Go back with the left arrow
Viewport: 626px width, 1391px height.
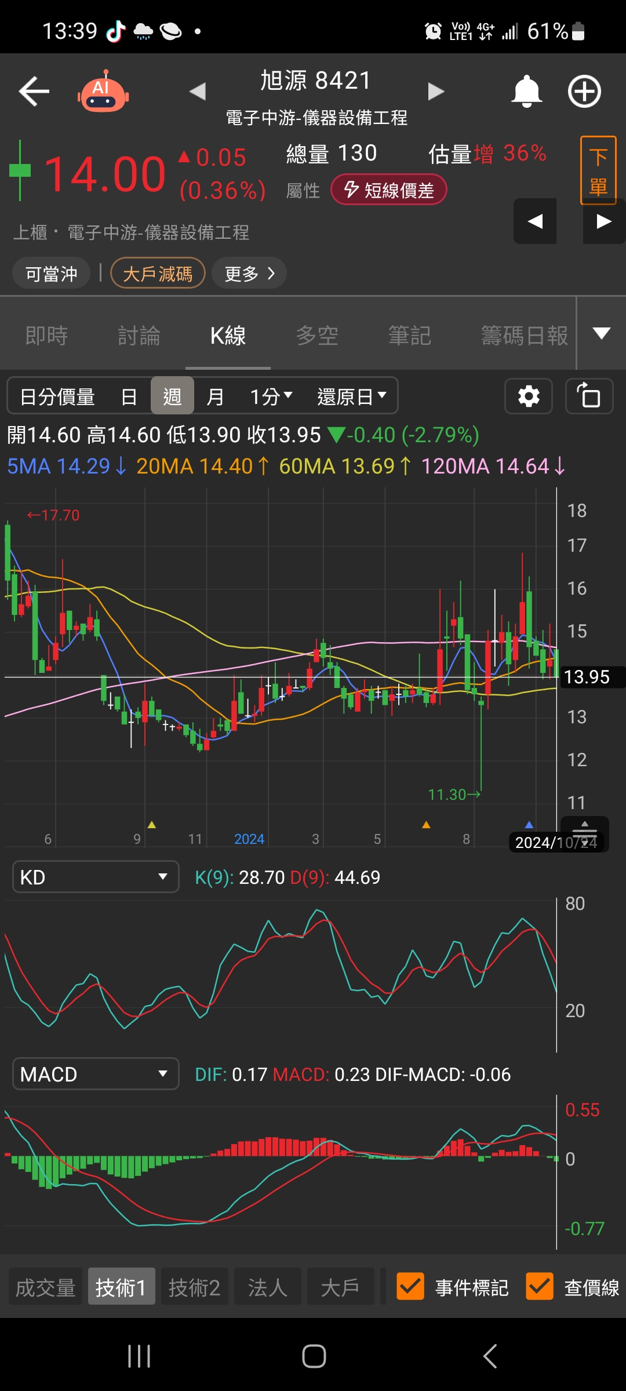click(x=34, y=92)
